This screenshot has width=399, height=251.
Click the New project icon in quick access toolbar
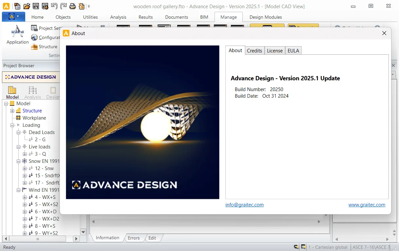pyautogui.click(x=17, y=6)
